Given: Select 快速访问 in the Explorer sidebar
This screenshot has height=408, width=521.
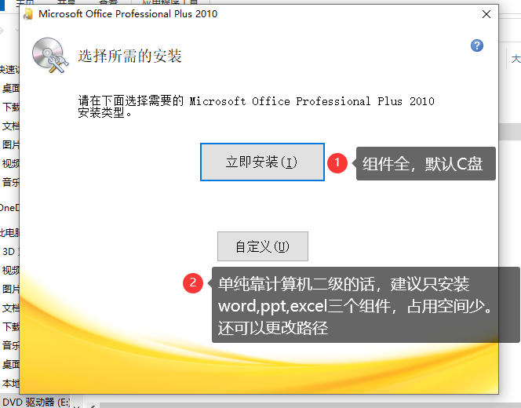Looking at the screenshot, I should click(x=9, y=70).
